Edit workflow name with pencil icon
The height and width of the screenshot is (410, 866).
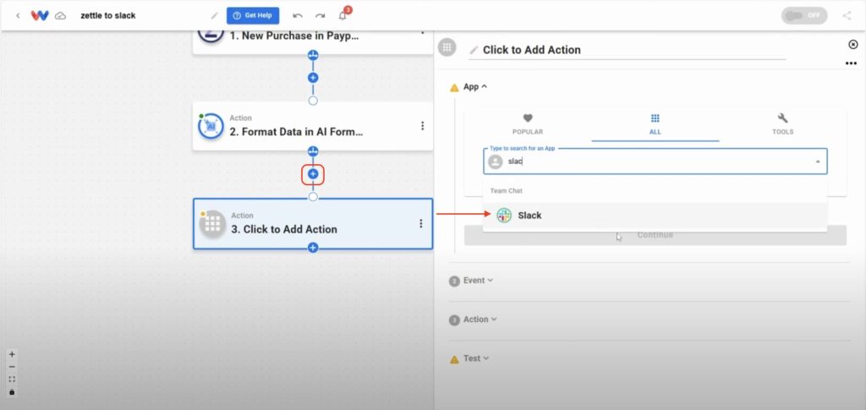coord(214,15)
